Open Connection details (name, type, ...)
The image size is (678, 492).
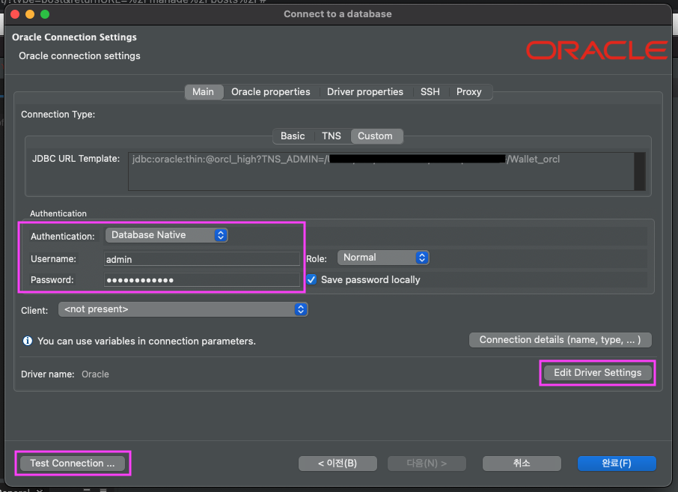click(x=560, y=340)
